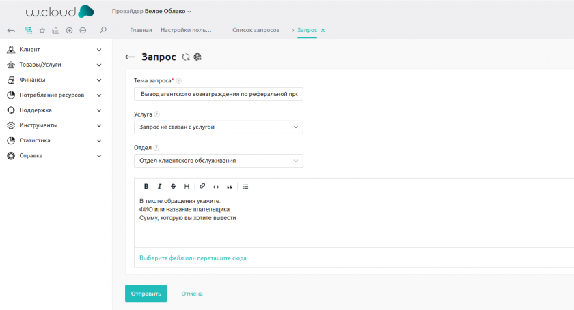
Task: Apply italic formatting in the editor
Action: 160,186
